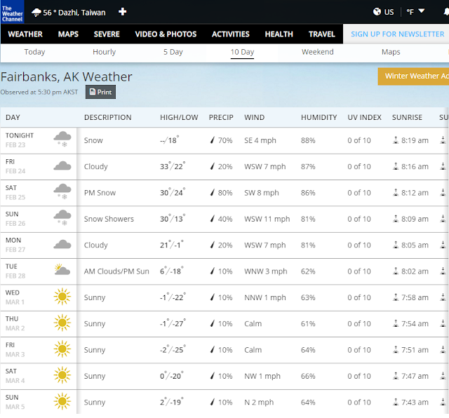Click the PM Snow description

pyautogui.click(x=100, y=193)
